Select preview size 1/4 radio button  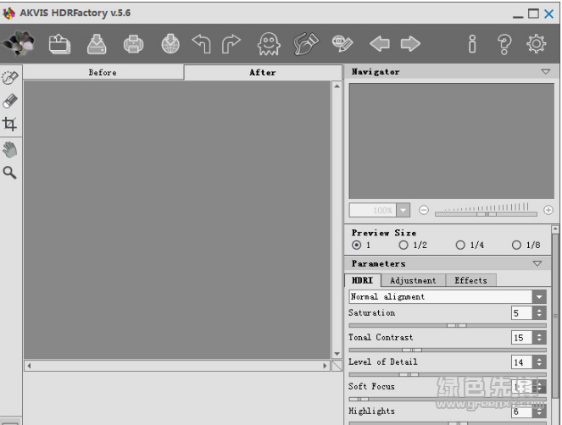point(460,245)
